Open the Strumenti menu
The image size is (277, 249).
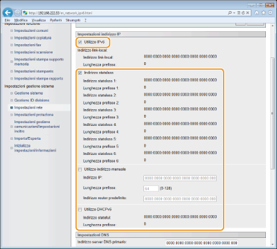pyautogui.click(x=73, y=20)
